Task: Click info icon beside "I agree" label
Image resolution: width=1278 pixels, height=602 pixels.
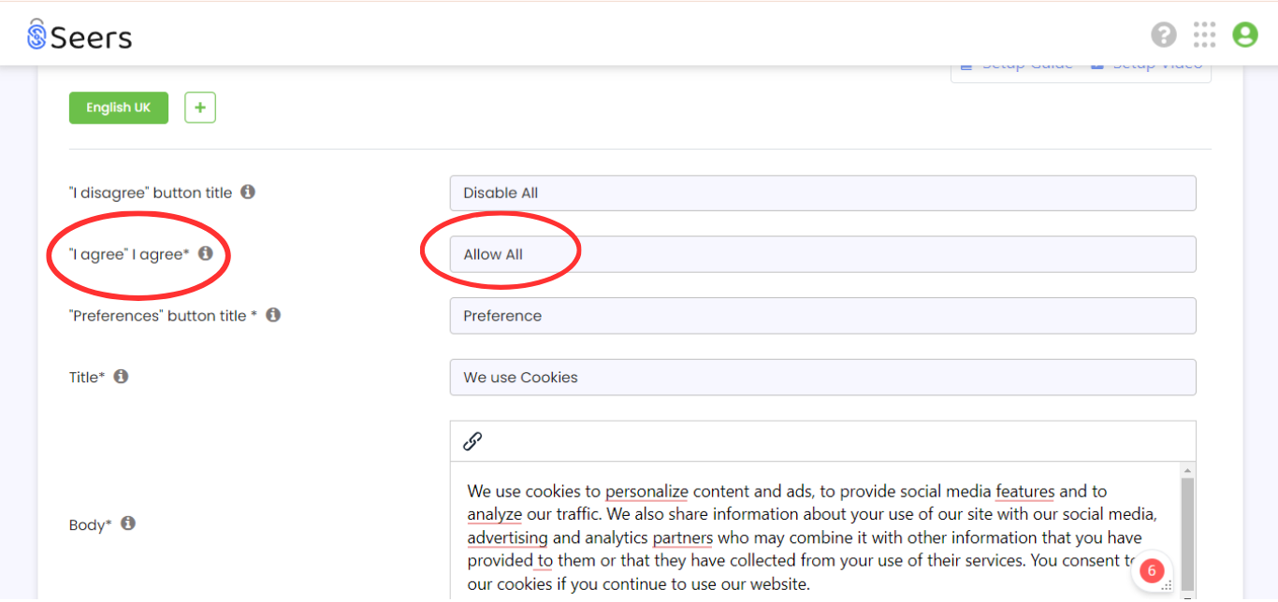Action: [x=205, y=253]
